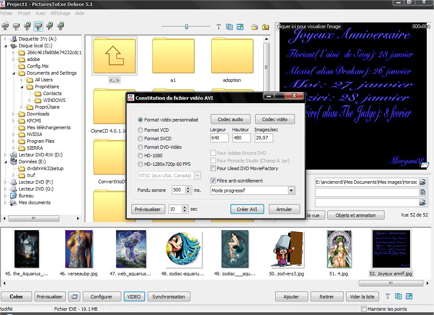Collapse the Documents and Settings tree node
The height and width of the screenshot is (315, 434).
[x=14, y=73]
